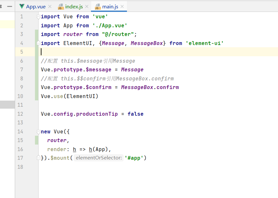278x198 pixels.
Task: Hide the tool window with the minus icon
Action: (10, 6)
